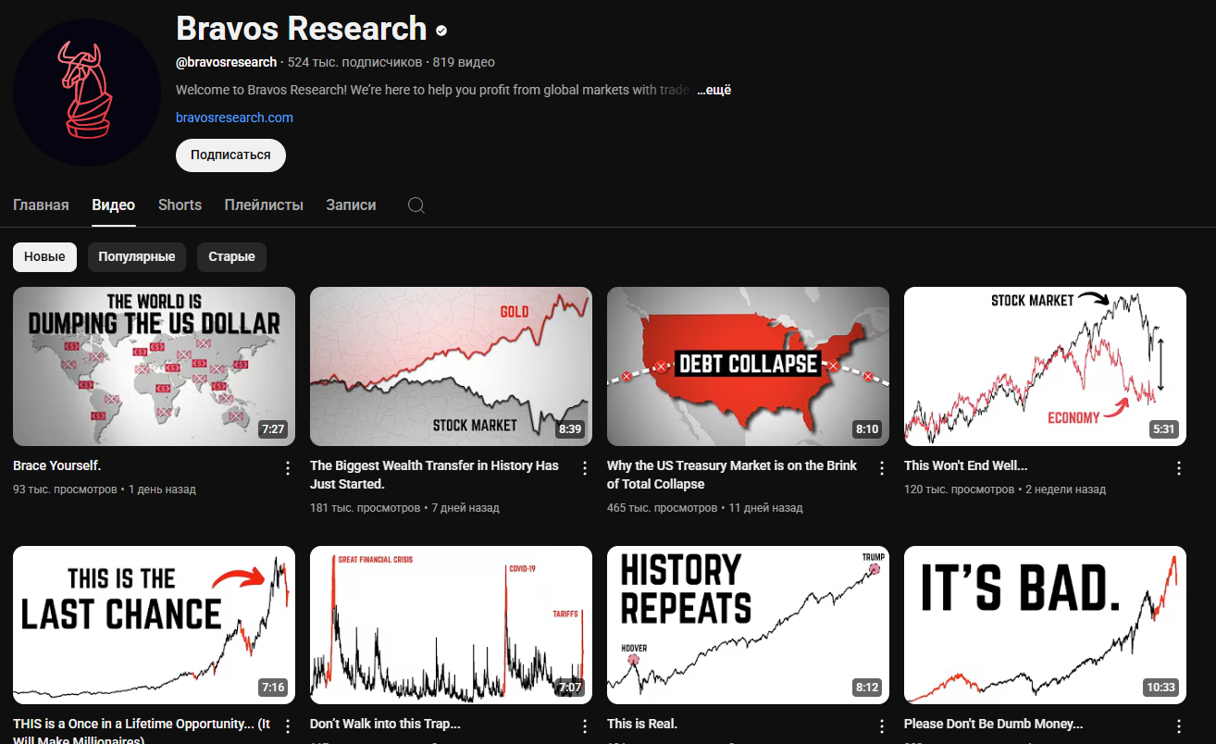Click '181 тыс. просмотров' view count text
Image resolution: width=1216 pixels, height=744 pixels.
tap(366, 507)
